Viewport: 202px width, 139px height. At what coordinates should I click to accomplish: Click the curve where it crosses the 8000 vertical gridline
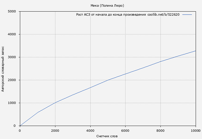click(x=160, y=61)
